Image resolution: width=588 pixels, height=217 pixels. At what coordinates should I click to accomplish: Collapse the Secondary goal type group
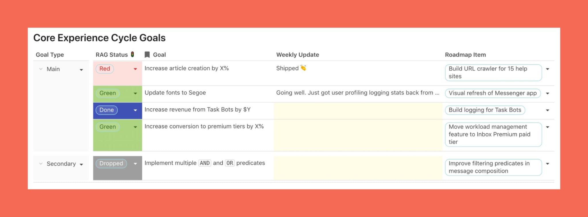coord(41,164)
